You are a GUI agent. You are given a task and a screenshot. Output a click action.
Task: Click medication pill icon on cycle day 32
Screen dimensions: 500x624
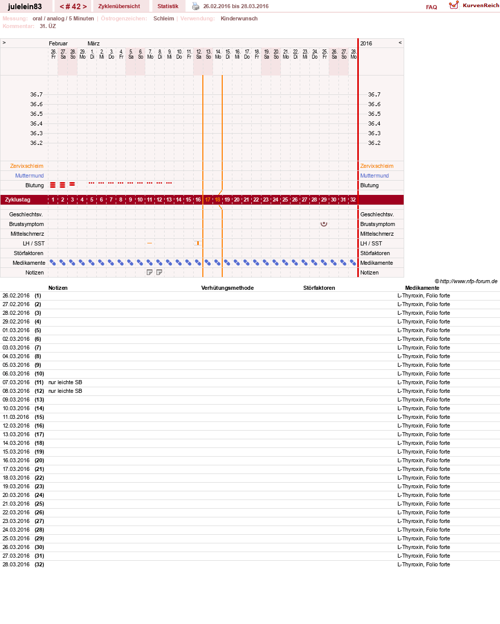353,263
